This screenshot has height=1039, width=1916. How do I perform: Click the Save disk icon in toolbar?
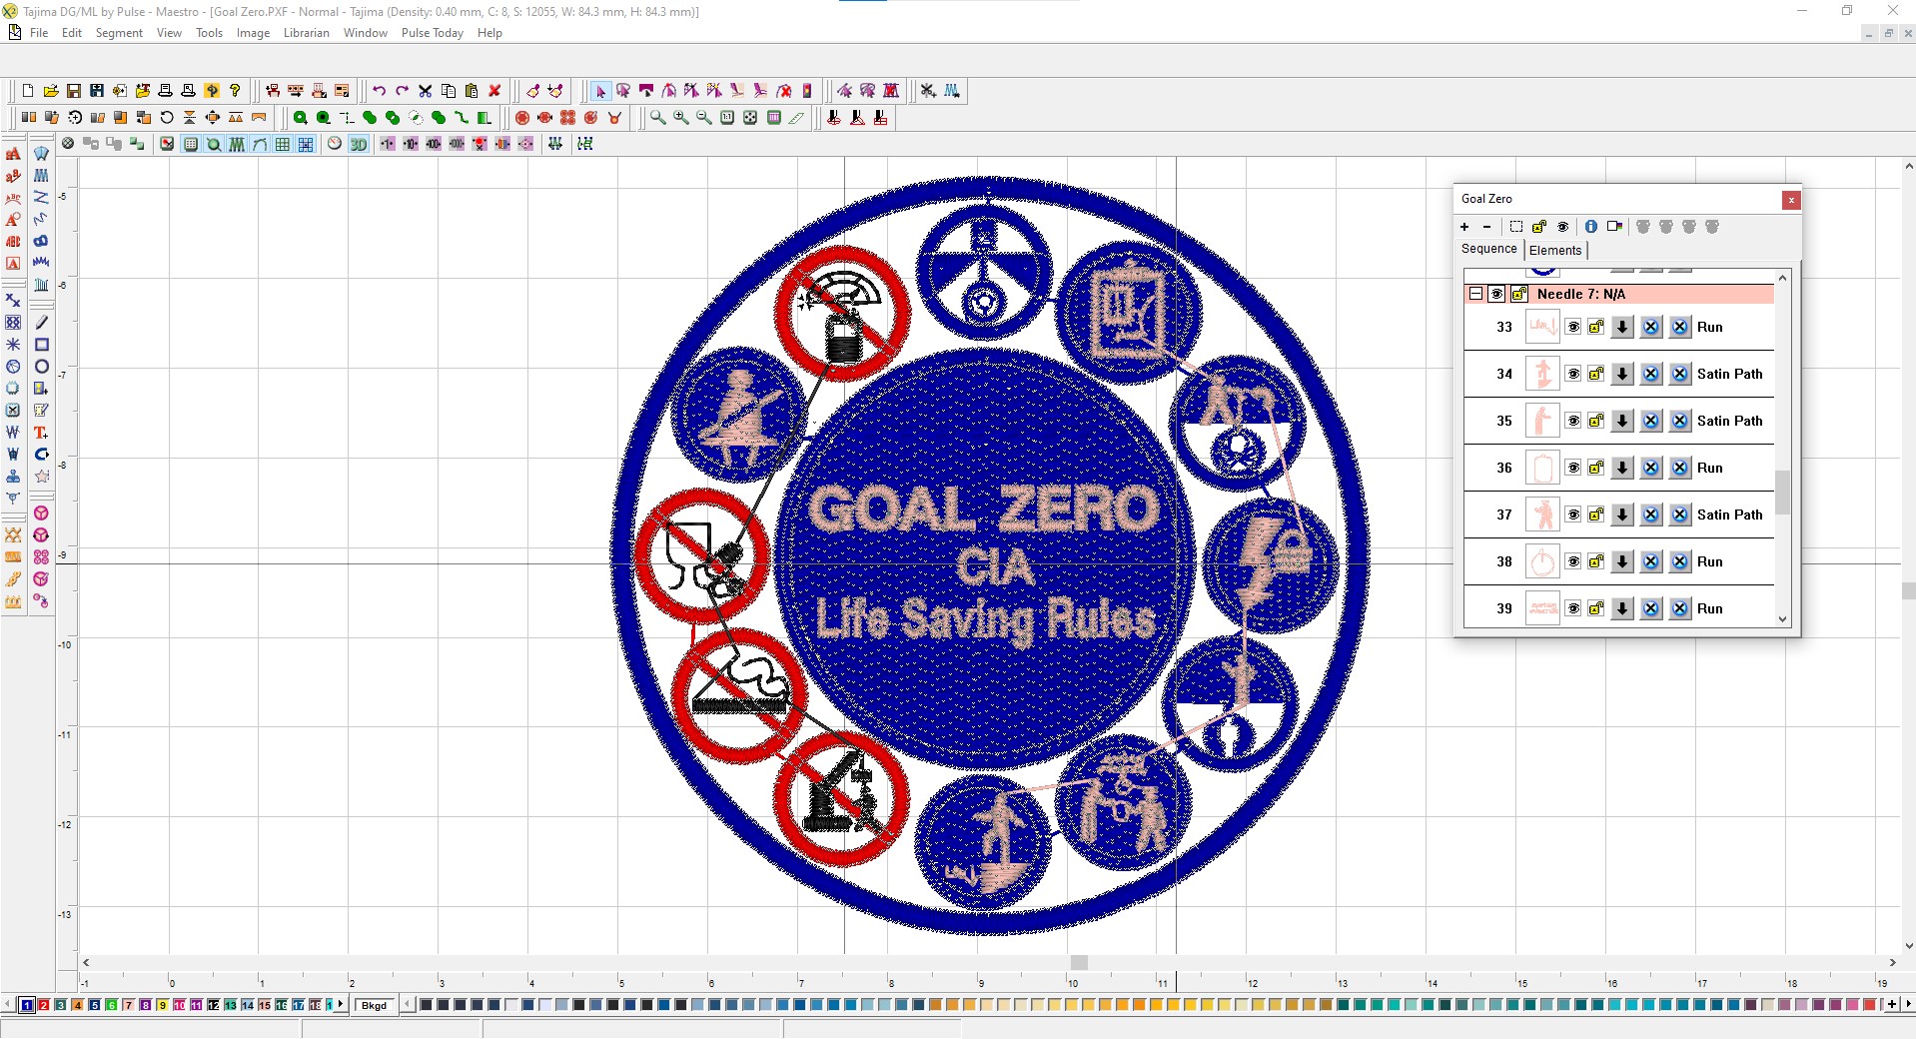click(x=74, y=91)
